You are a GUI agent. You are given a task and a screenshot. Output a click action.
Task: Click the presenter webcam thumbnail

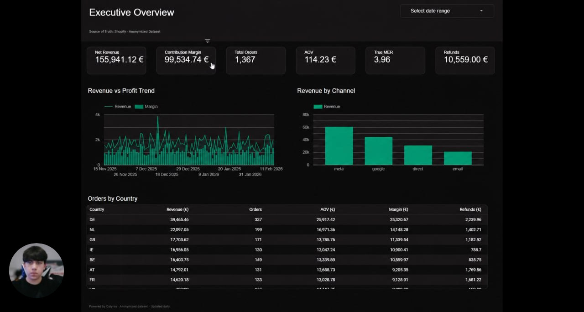tap(36, 270)
